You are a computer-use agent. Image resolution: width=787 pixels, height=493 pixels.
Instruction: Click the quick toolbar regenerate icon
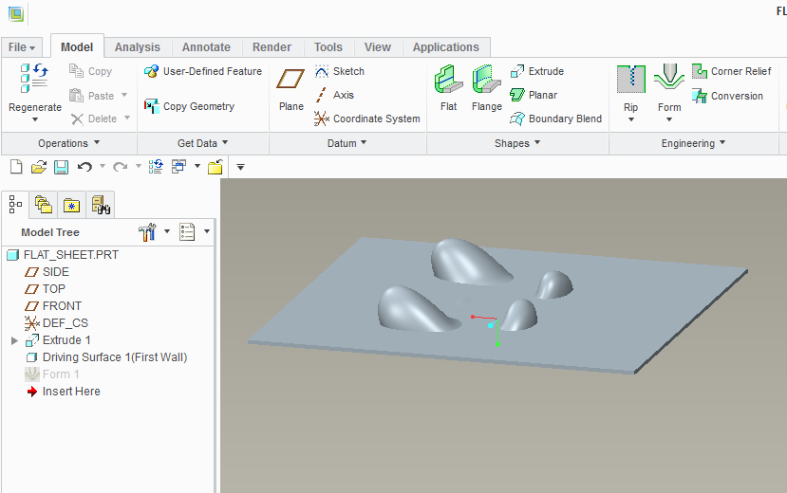pyautogui.click(x=156, y=167)
